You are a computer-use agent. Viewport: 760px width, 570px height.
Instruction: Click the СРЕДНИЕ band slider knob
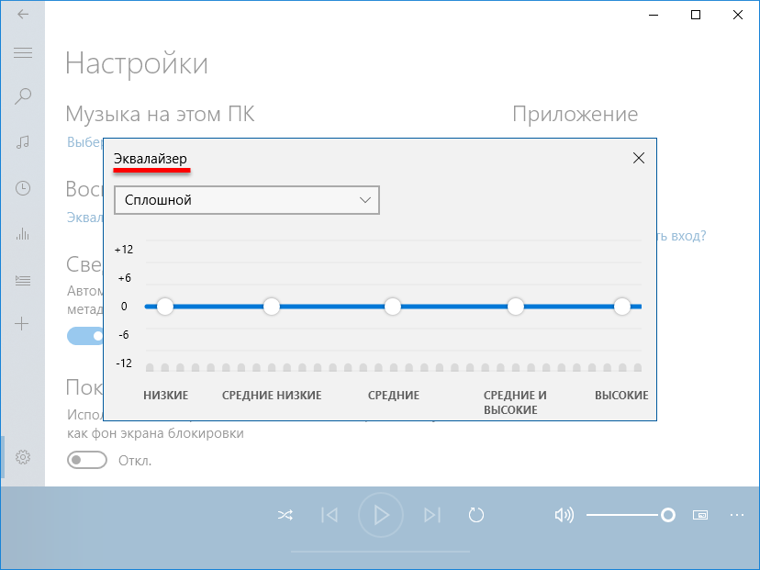[393, 307]
